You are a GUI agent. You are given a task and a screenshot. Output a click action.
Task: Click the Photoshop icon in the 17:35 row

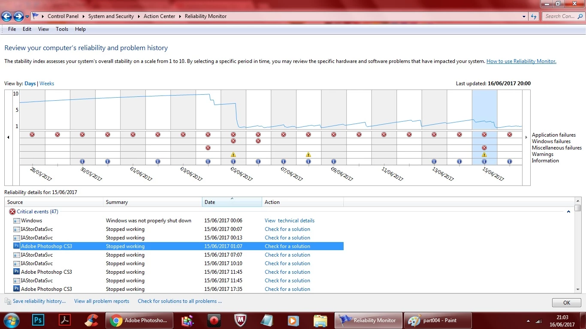pos(17,289)
